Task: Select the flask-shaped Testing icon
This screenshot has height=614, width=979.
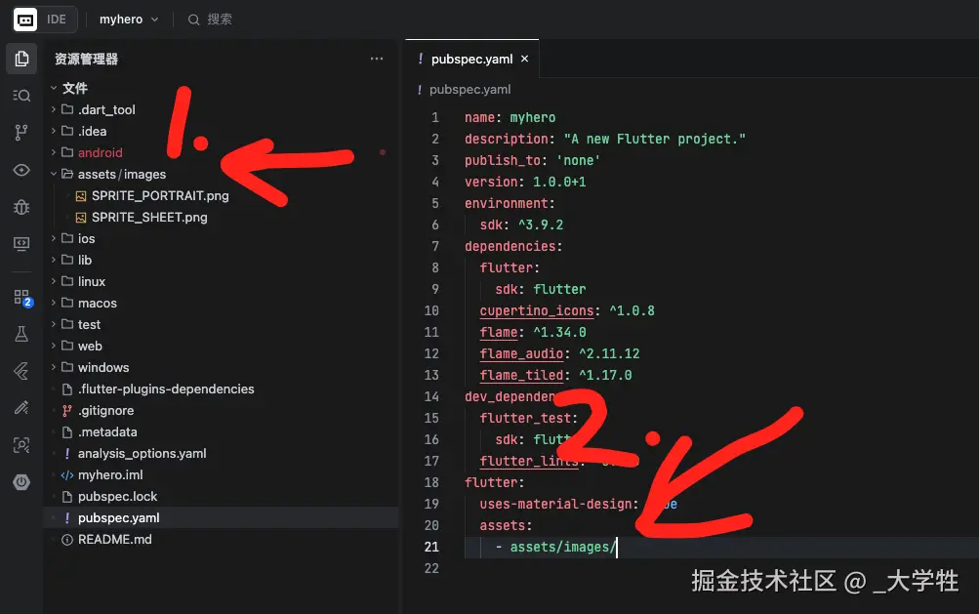Action: point(20,335)
